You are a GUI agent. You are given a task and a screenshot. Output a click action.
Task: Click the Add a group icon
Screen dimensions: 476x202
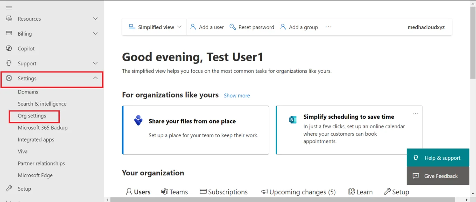tap(283, 27)
